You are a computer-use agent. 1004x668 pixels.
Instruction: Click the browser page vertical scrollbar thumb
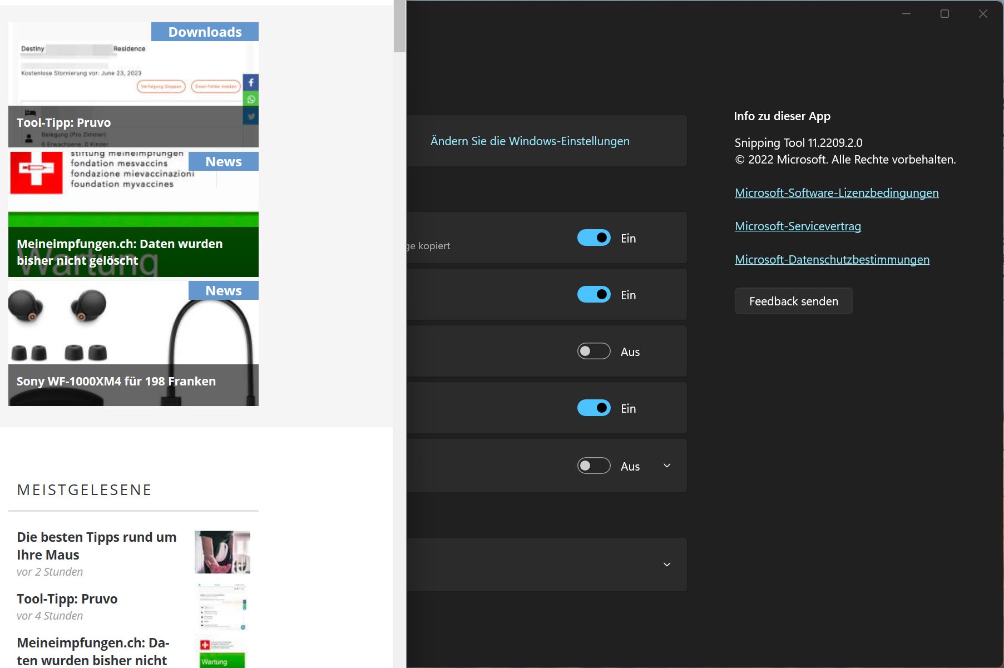click(x=399, y=26)
